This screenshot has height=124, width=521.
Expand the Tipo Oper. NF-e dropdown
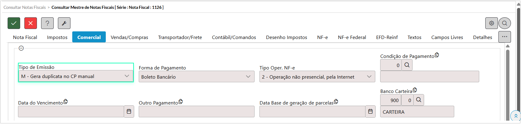(x=369, y=77)
